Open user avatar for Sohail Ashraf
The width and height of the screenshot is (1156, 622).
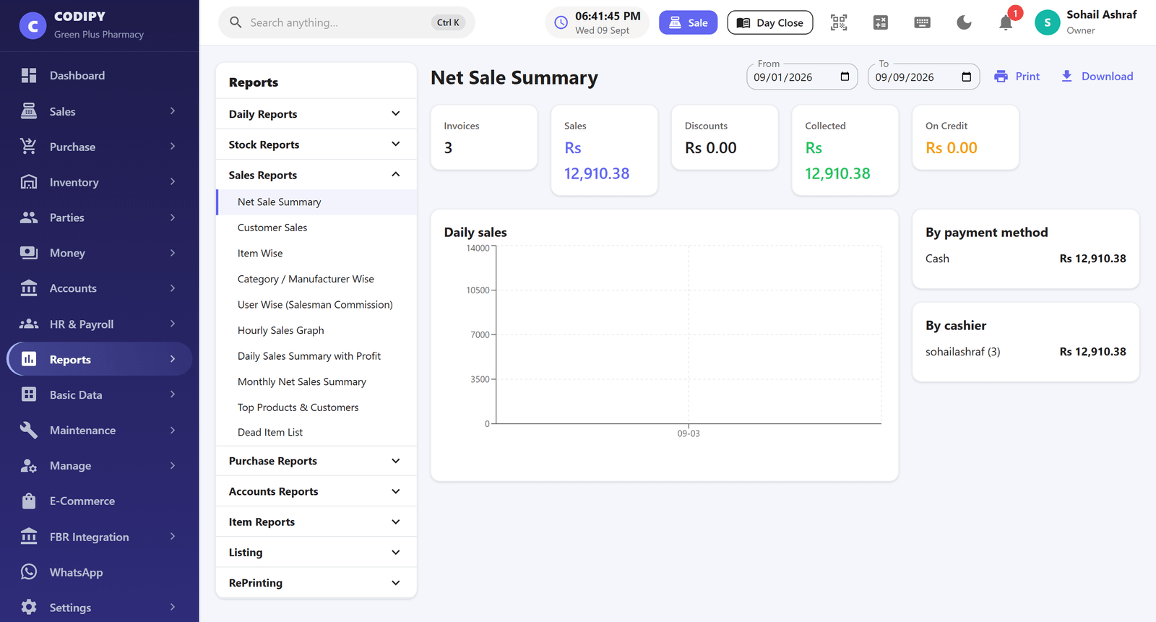tap(1047, 22)
